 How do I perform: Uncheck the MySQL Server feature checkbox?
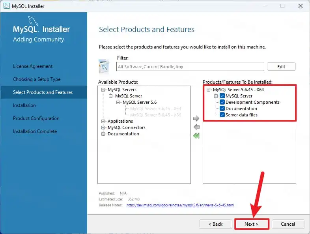pos(222,96)
